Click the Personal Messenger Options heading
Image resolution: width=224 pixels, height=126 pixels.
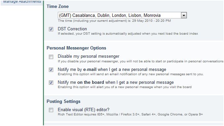coord(76,48)
